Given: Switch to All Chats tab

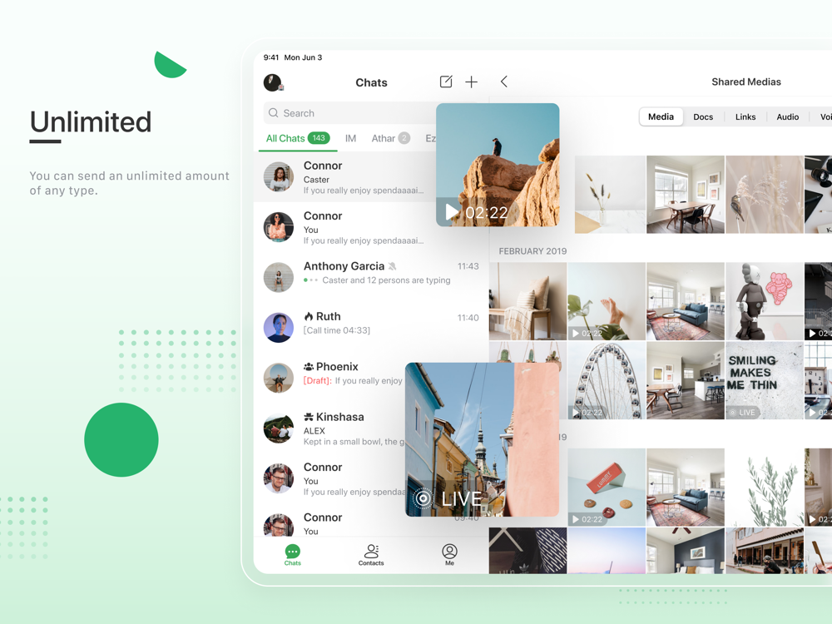Looking at the screenshot, I should (x=298, y=138).
